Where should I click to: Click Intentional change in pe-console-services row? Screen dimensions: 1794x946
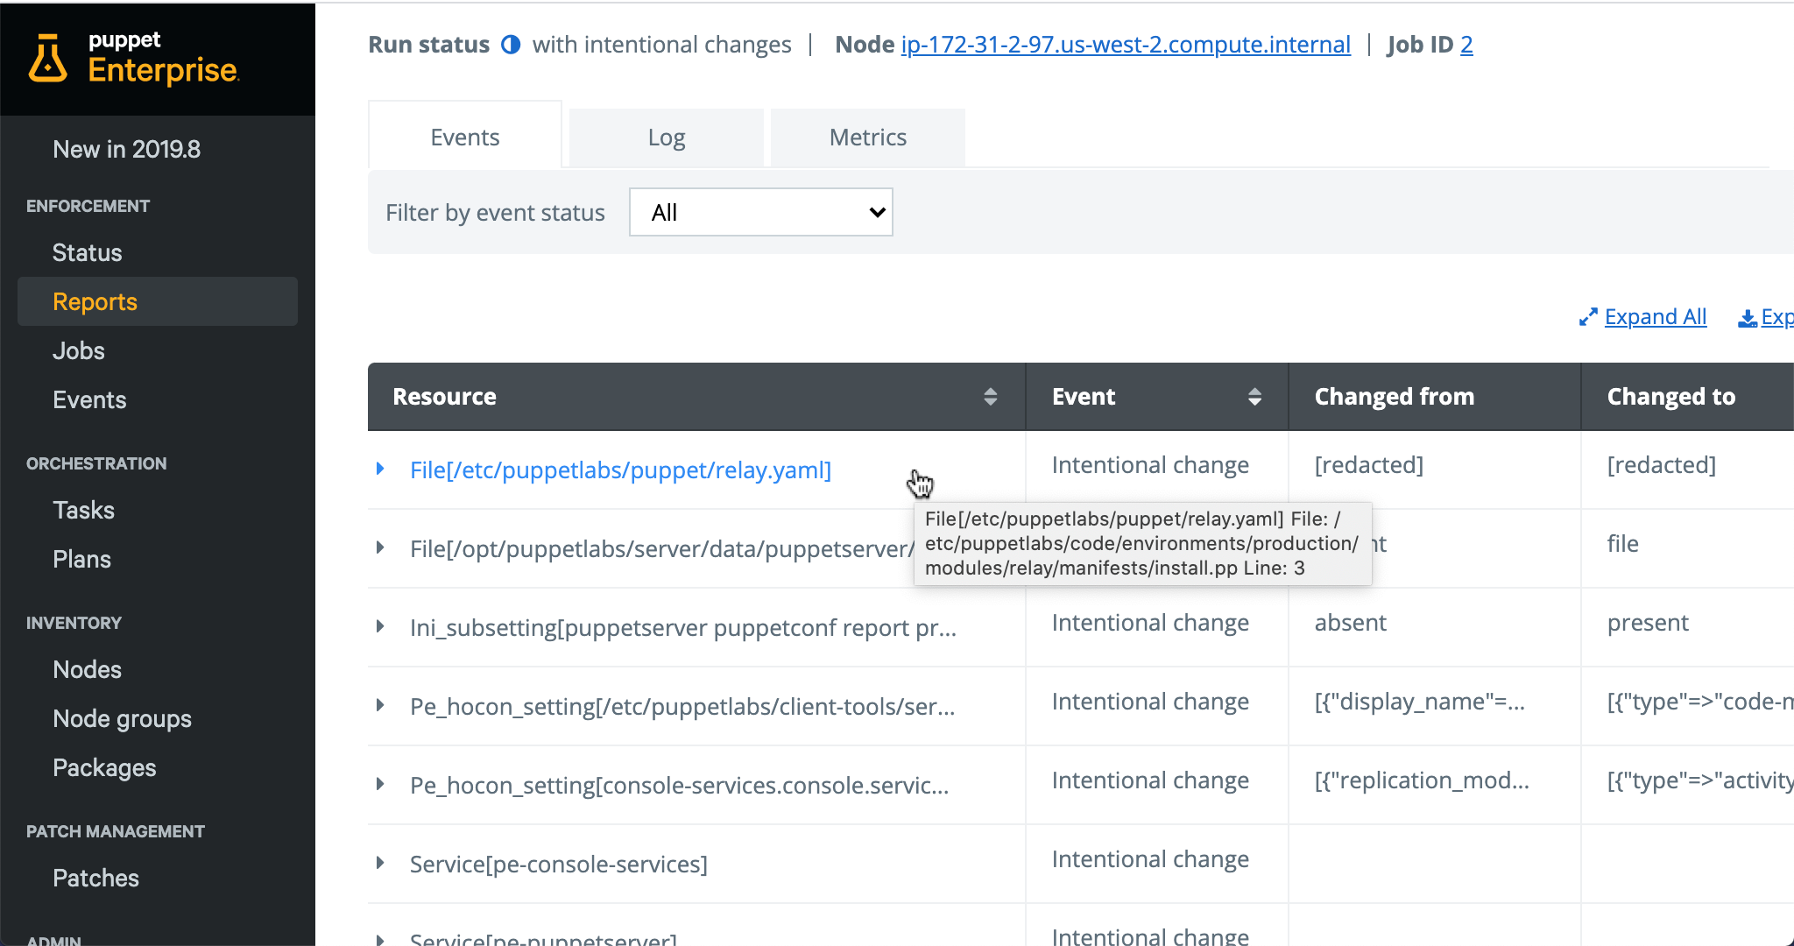coord(1150,859)
